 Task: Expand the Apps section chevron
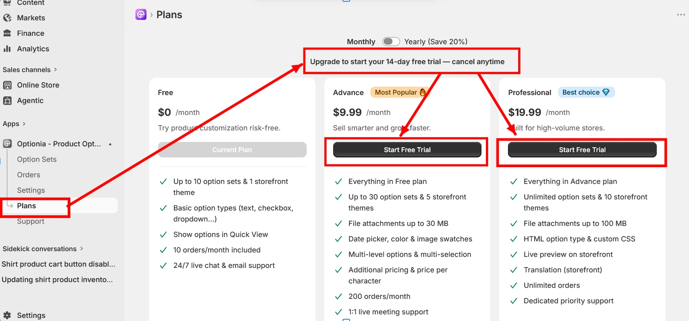coord(24,124)
